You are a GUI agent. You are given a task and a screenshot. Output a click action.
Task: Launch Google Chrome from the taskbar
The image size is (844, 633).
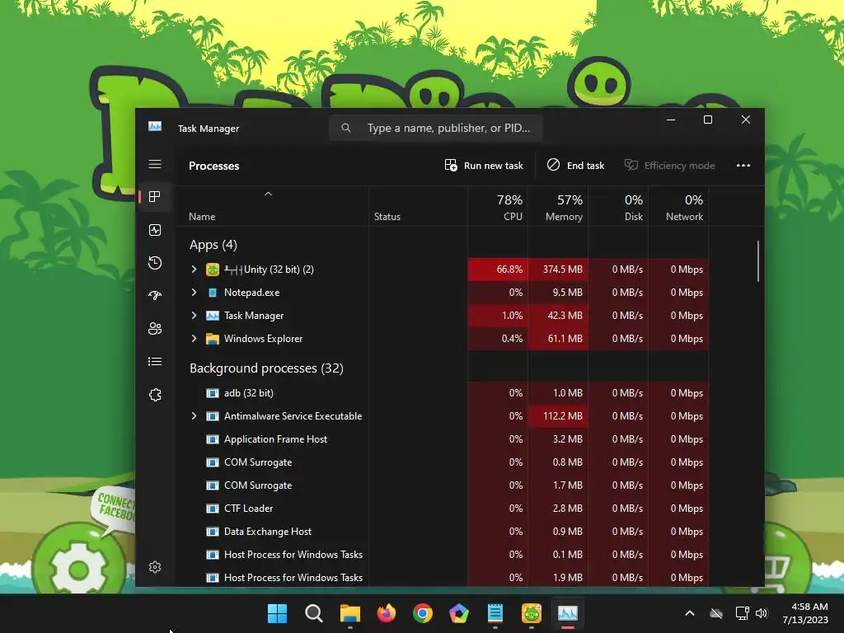pos(423,613)
